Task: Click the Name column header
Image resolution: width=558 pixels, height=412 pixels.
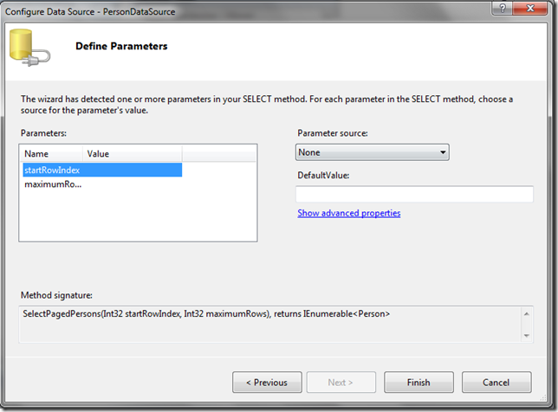Action: [52, 154]
